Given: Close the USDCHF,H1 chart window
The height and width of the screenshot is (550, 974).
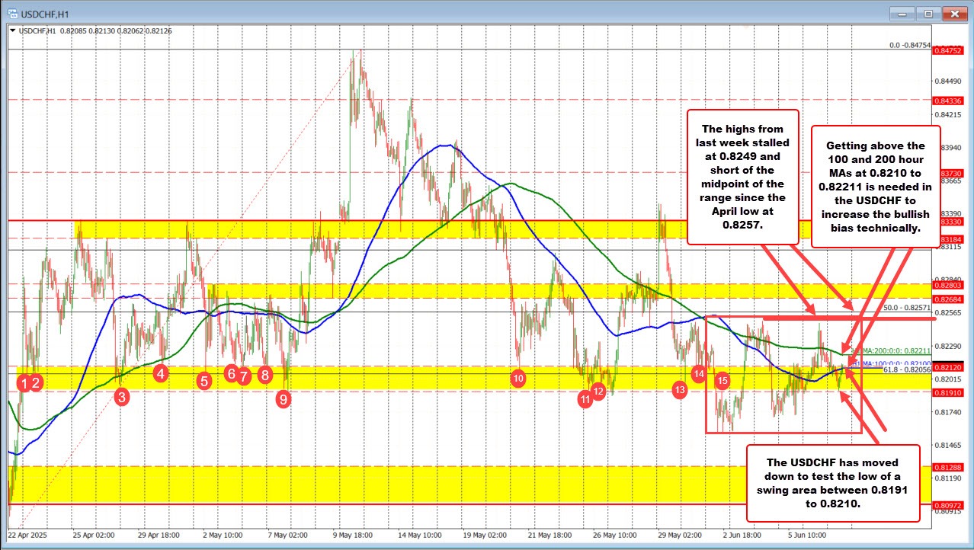Looking at the screenshot, I should (954, 13).
